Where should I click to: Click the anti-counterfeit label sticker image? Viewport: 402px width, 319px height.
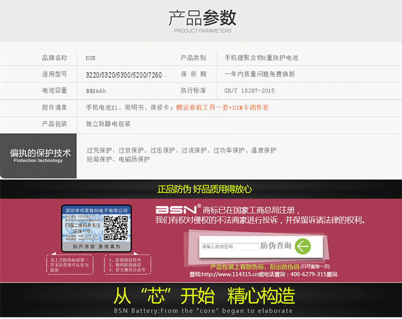(x=96, y=228)
